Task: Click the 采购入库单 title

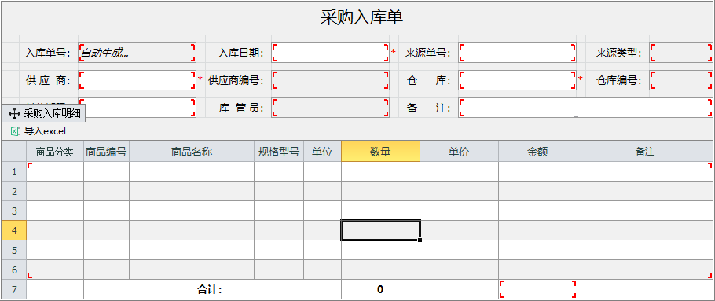Action: [x=361, y=17]
